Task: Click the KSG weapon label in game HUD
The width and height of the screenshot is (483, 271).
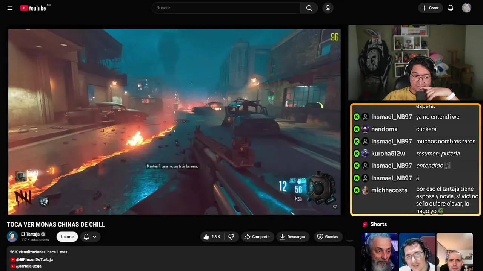Action: (x=298, y=199)
